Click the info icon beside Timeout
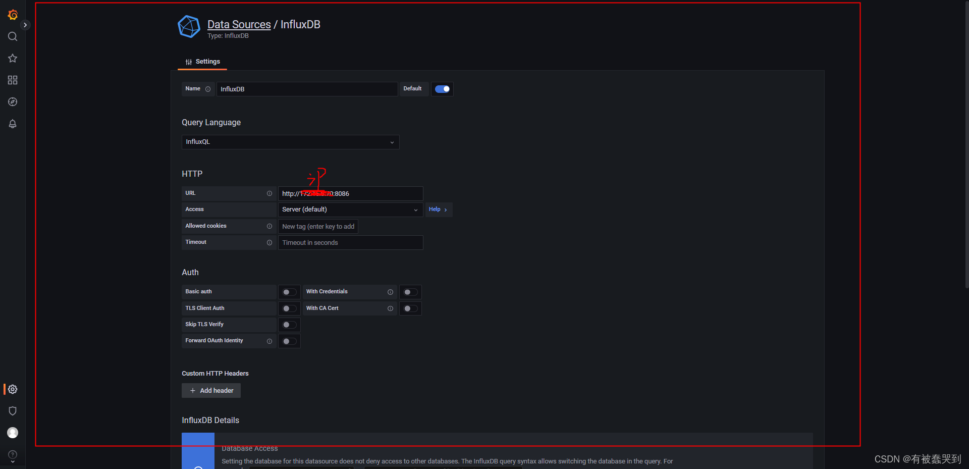The image size is (969, 469). (270, 242)
